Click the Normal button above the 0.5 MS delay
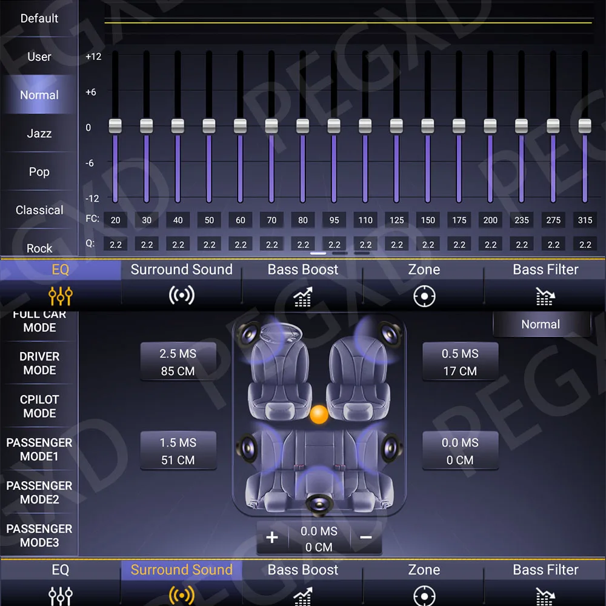The width and height of the screenshot is (606, 606). coord(541,324)
